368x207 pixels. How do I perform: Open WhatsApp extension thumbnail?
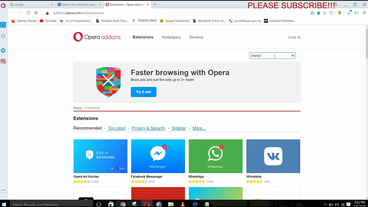216,156
